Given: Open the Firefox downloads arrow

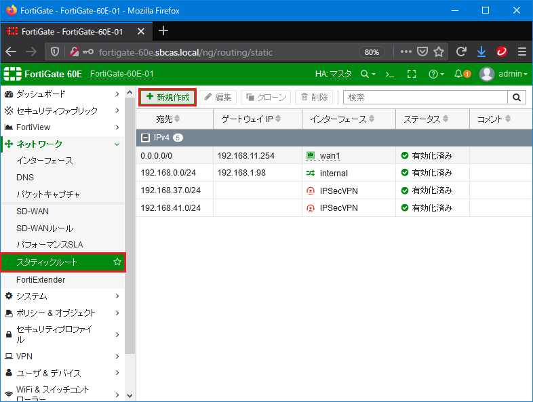Looking at the screenshot, I should coord(481,52).
